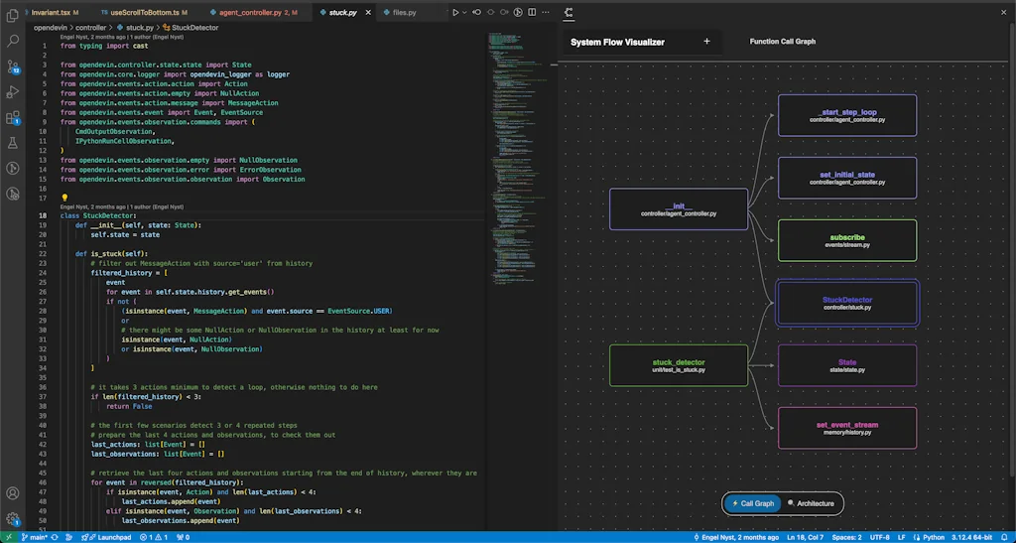Screen dimensions: 1016x543
Task: Select the set_initial_state node
Action: pyautogui.click(x=847, y=178)
